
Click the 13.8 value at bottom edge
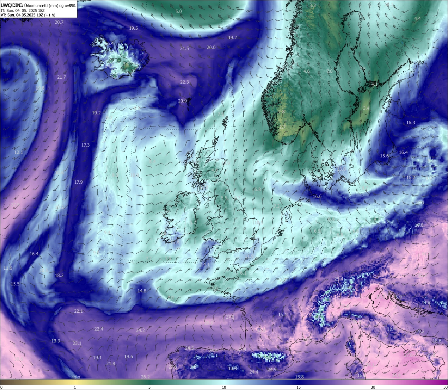(299, 377)
